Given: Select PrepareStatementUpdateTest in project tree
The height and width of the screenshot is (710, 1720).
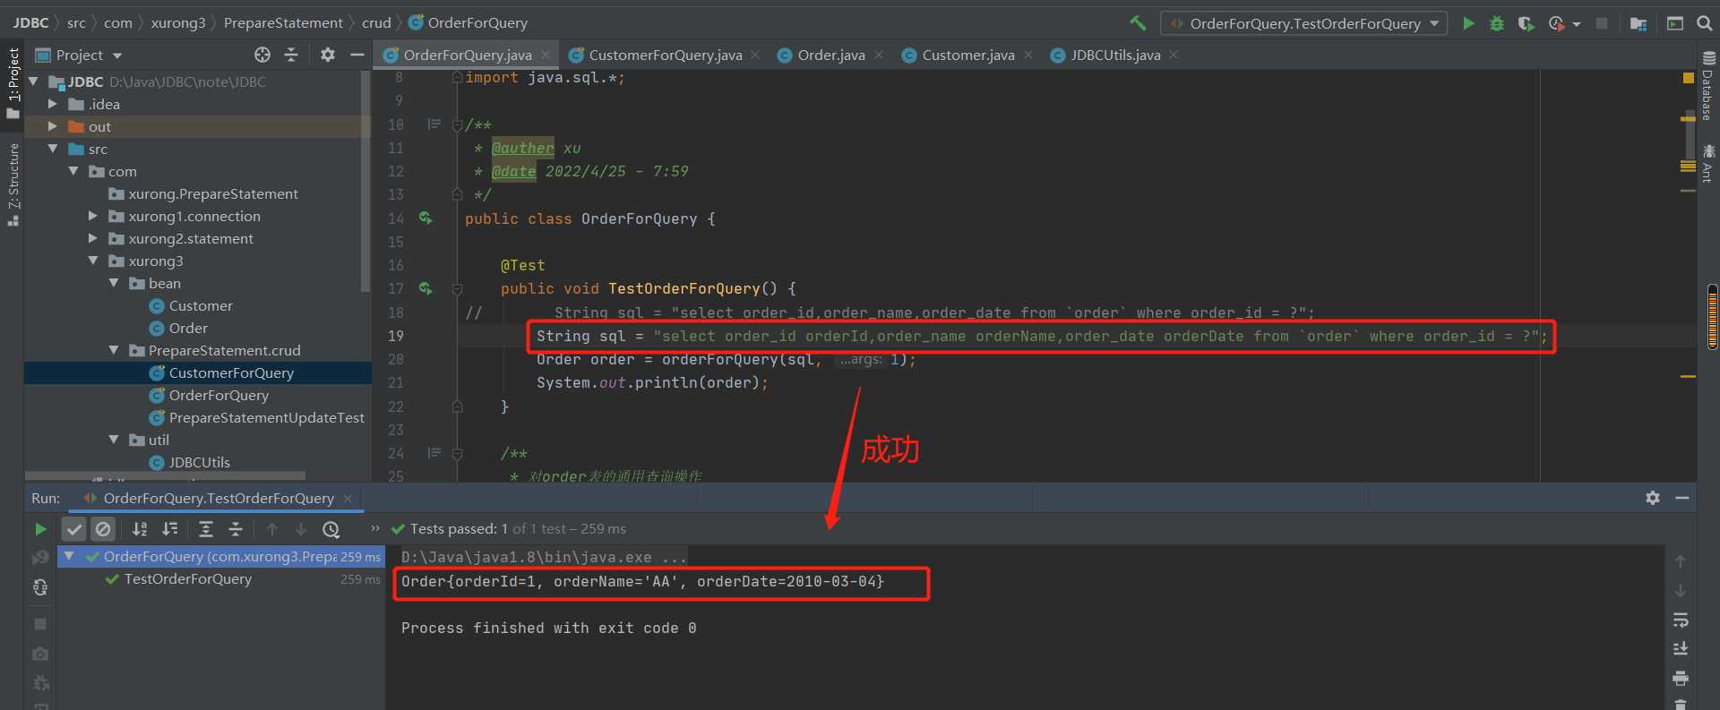Looking at the screenshot, I should click(x=266, y=417).
